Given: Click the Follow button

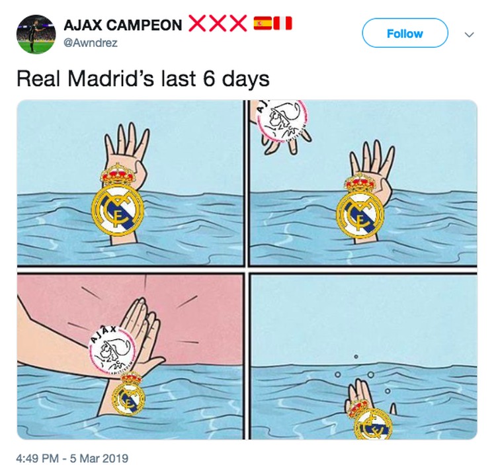Looking at the screenshot, I should [x=405, y=33].
